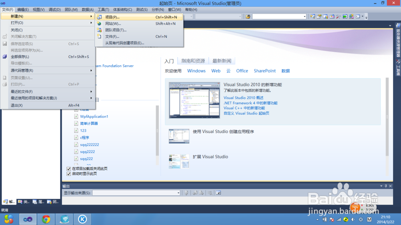Switch to Team Explorer bottom tab 团..
The image size is (401, 225).
(53, 202)
